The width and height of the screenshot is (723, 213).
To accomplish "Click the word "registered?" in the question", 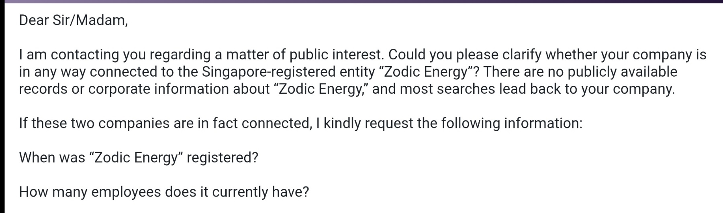I will [222, 158].
